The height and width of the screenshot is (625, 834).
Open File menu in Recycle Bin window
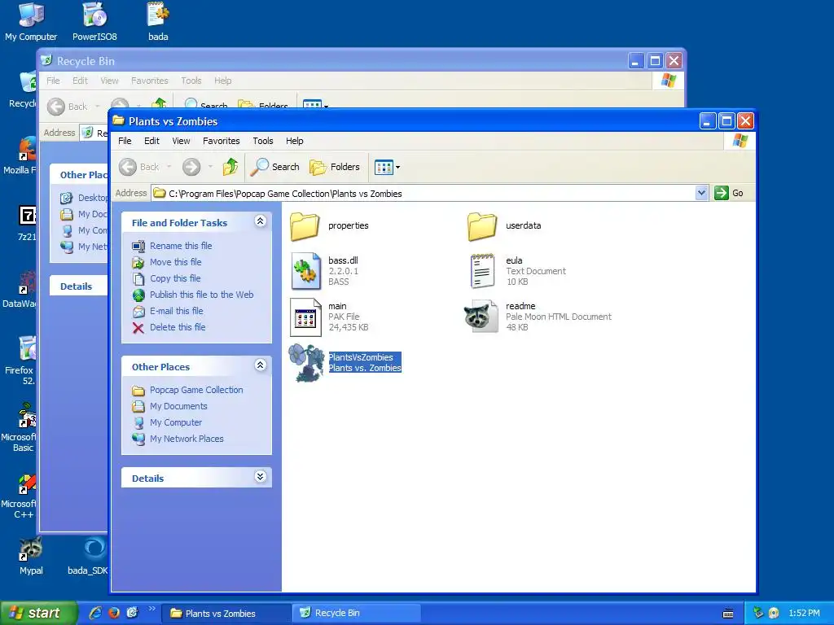pos(53,81)
